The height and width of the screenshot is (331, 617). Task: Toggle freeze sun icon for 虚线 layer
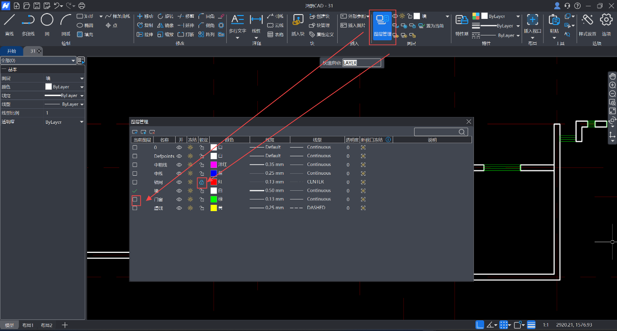pyautogui.click(x=190, y=208)
